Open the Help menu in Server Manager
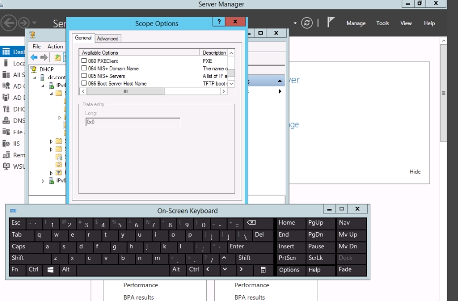 (429, 23)
